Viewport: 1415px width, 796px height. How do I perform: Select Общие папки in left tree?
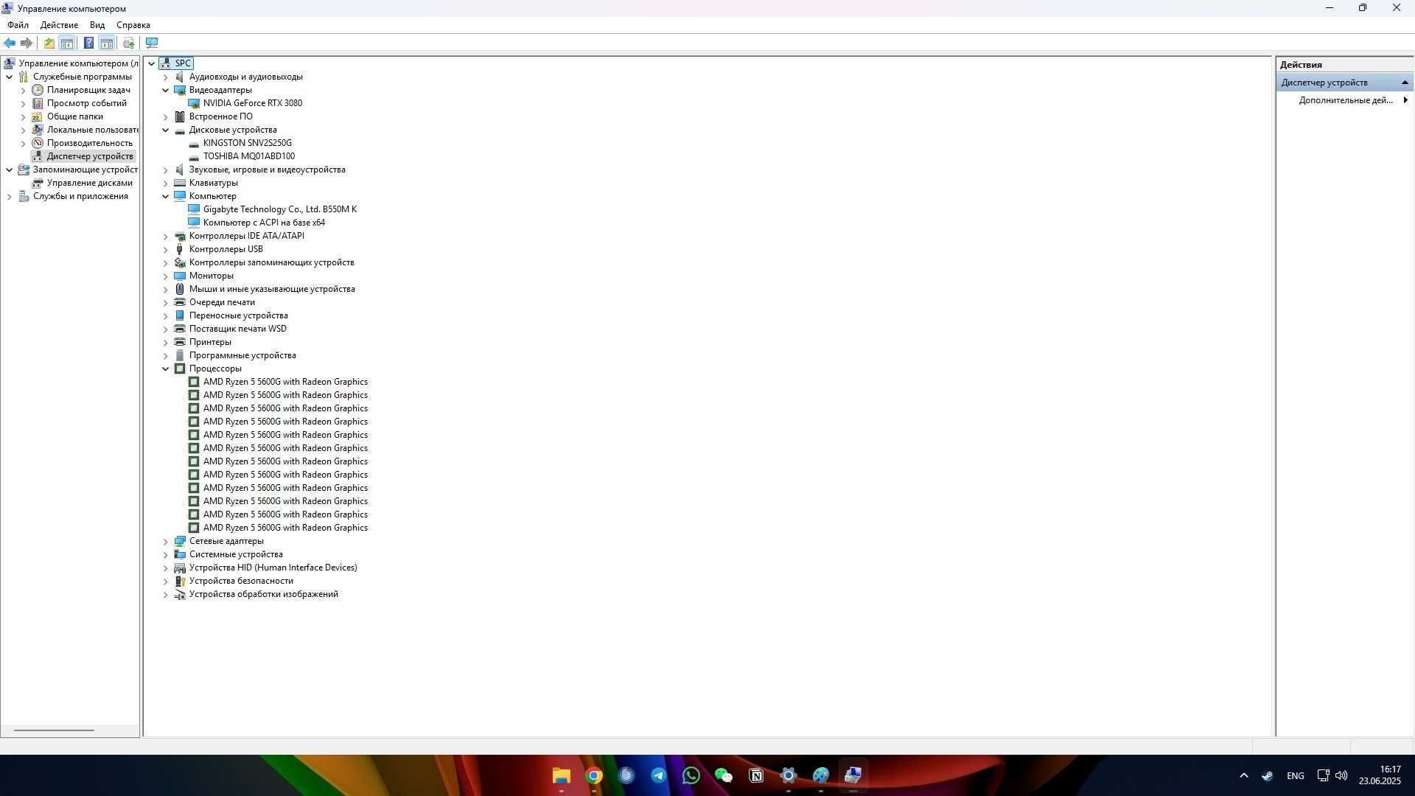point(75,116)
